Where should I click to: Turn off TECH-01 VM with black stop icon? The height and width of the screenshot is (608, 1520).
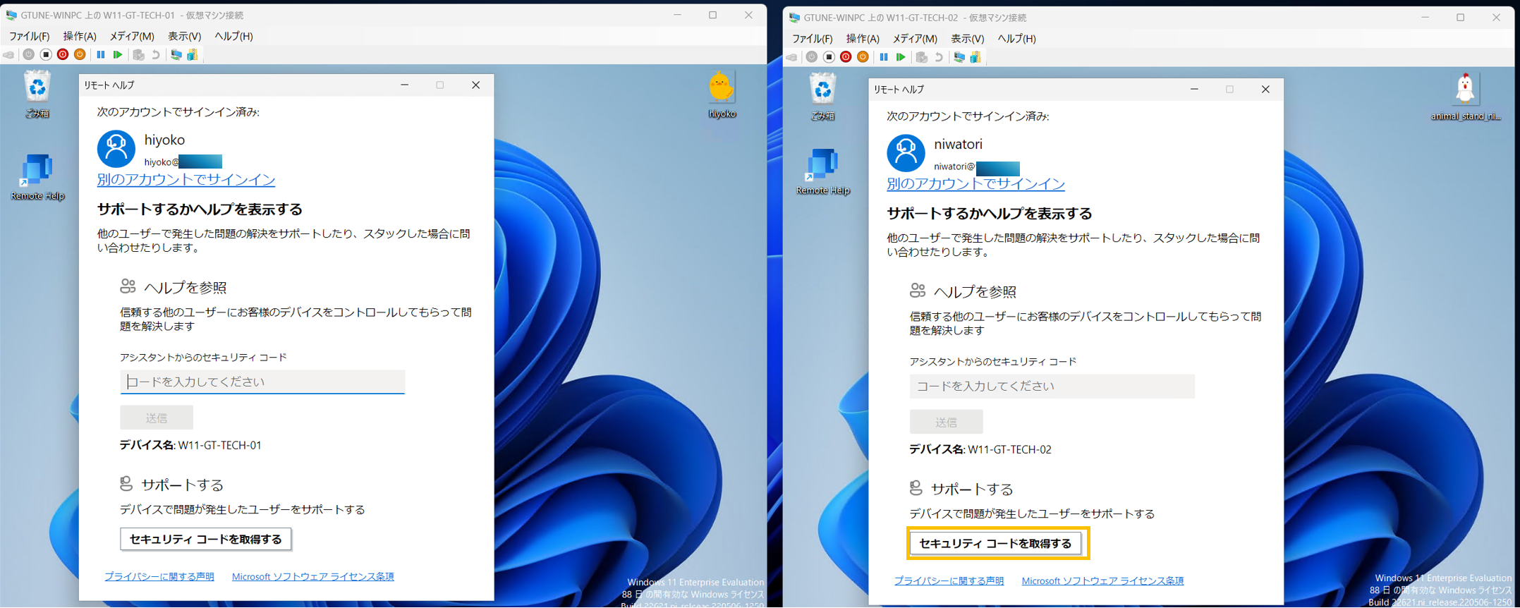click(x=46, y=54)
